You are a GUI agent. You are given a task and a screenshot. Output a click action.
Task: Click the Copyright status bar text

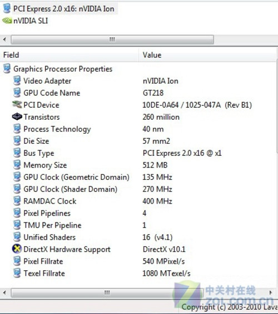pyautogui.click(x=230, y=307)
